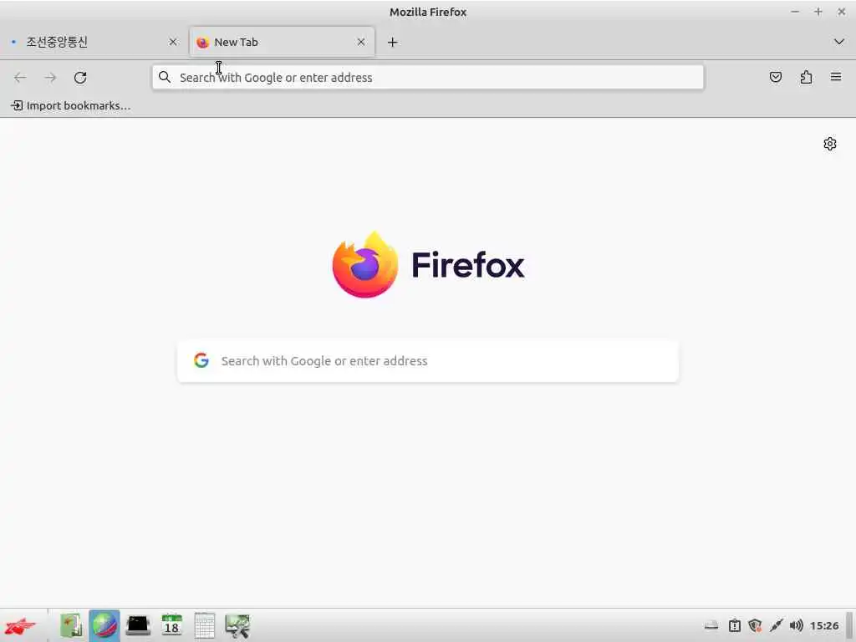The width and height of the screenshot is (856, 642).
Task: Close the Mozilla Firefox window
Action: pos(841,12)
